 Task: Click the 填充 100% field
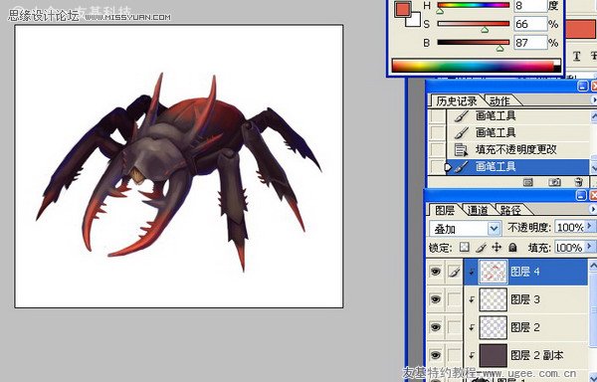[569, 248]
